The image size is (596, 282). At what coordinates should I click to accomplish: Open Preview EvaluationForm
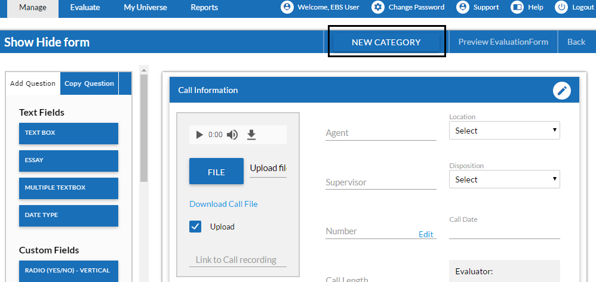[x=503, y=42]
